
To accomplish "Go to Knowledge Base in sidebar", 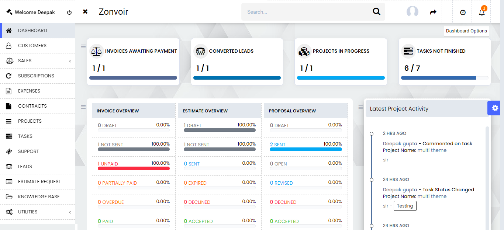I will pyautogui.click(x=38, y=197).
